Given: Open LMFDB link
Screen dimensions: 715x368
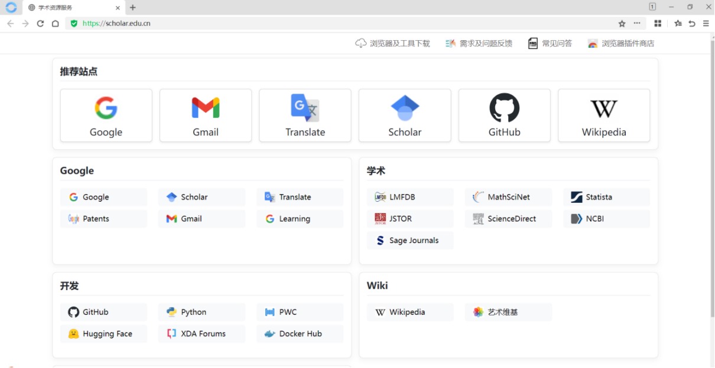Looking at the screenshot, I should click(410, 197).
